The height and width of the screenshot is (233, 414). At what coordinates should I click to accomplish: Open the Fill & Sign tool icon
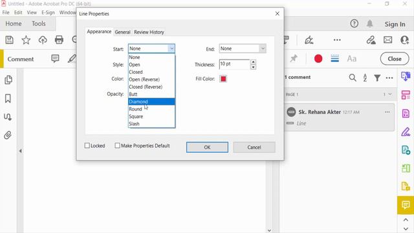pos(406,132)
